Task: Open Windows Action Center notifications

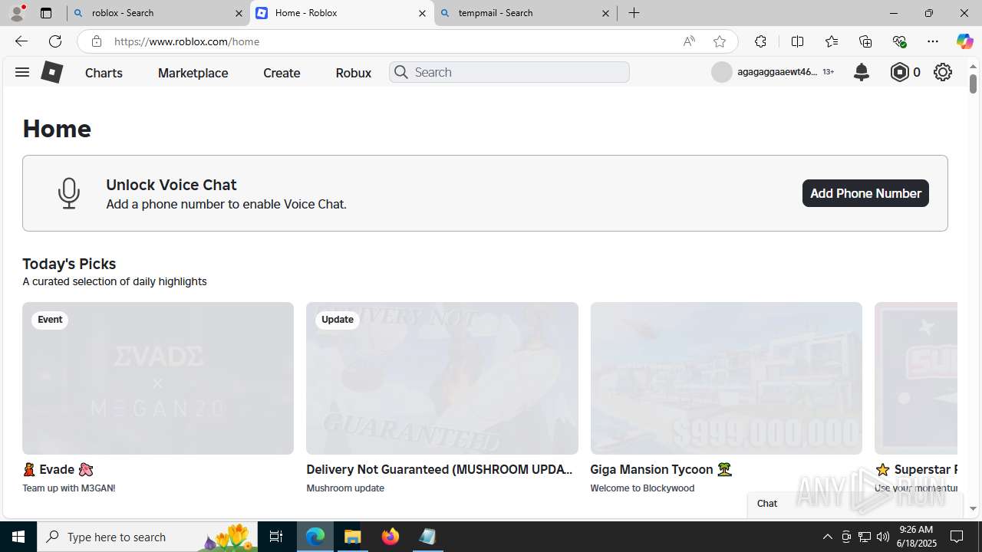Action: [x=957, y=537]
